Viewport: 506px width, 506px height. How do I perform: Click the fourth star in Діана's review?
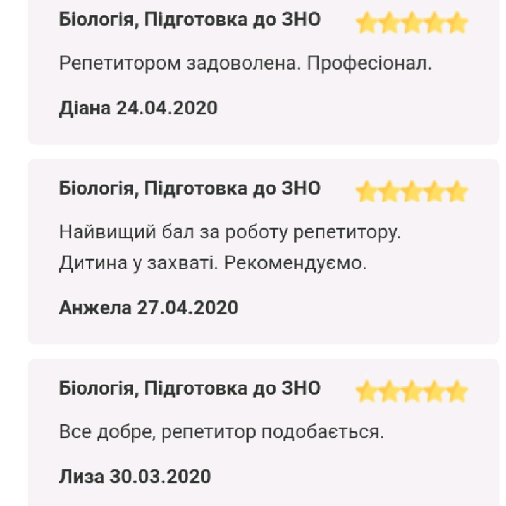[x=435, y=24]
